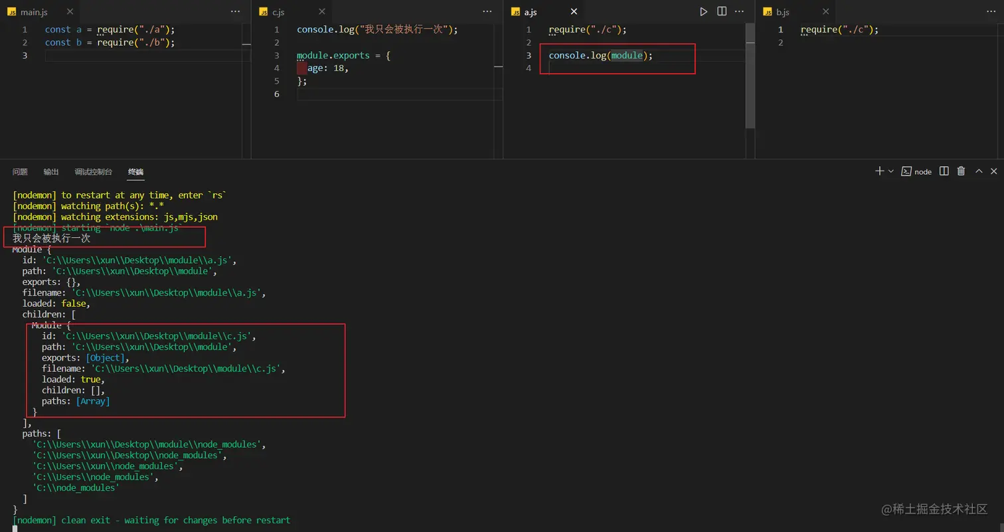Open more actions for a.js editor group
This screenshot has height=532, width=1004.
[x=739, y=12]
